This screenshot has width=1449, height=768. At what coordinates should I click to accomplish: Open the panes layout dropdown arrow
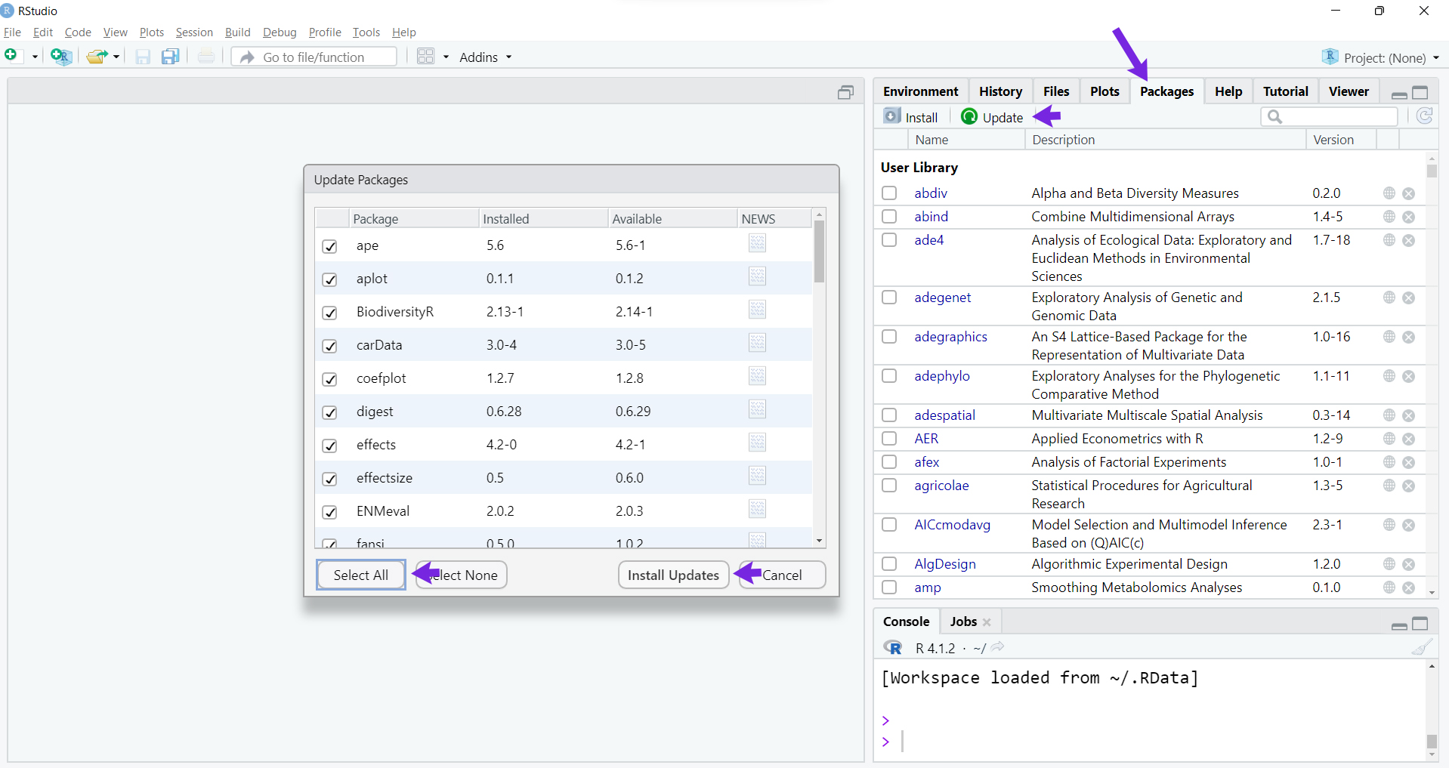point(446,57)
